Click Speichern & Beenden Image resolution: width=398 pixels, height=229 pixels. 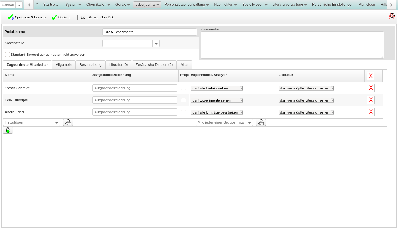[x=28, y=17]
